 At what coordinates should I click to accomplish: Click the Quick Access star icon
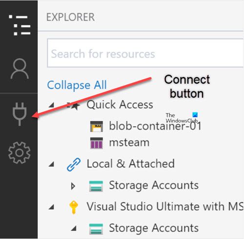pyautogui.click(x=74, y=106)
